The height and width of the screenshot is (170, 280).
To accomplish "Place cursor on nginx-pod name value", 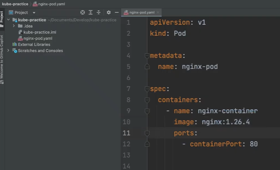I will (200, 67).
